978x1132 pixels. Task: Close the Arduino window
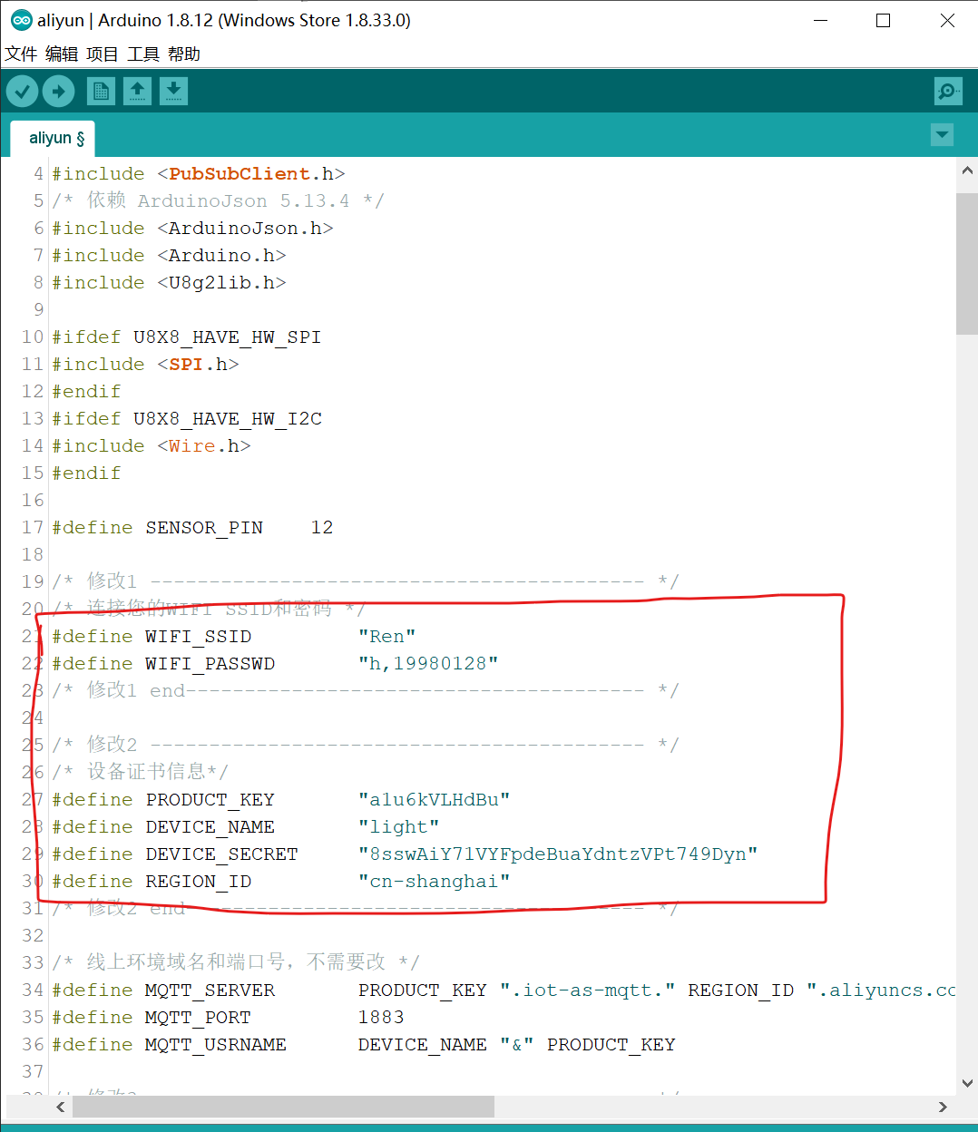(947, 20)
